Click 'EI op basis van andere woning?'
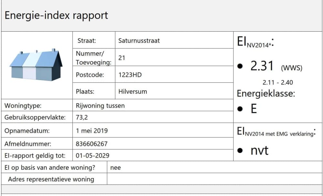Screen dimensions: 323x196 click(50, 167)
